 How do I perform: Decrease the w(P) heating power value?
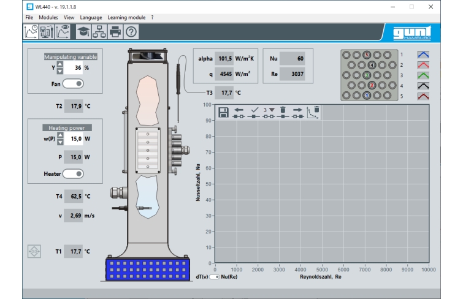pos(59,143)
